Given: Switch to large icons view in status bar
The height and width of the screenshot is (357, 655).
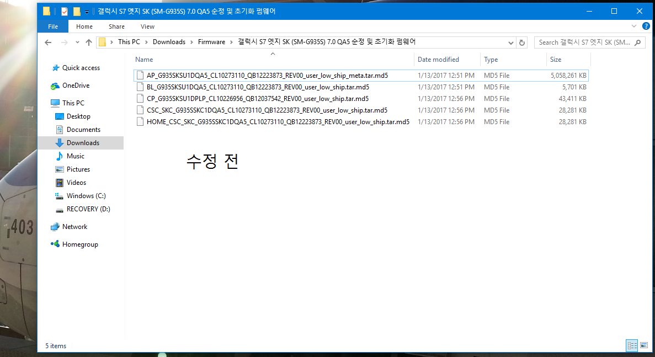Looking at the screenshot, I should (x=643, y=345).
